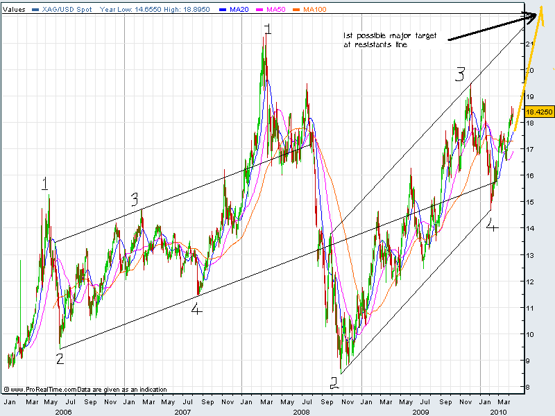This screenshot has width=555, height=416.
Task: Click price axis label 15
Action: 530,202
